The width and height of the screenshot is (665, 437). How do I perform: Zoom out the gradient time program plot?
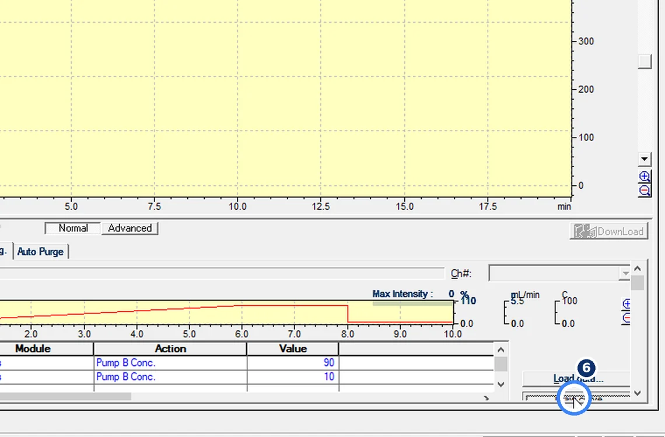(626, 318)
